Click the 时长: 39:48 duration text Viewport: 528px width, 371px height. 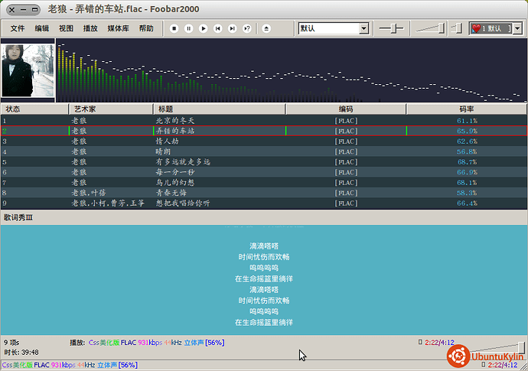coord(21,353)
